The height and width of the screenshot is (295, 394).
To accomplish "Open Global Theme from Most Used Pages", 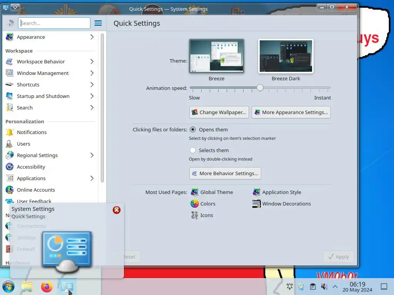I will (x=212, y=192).
